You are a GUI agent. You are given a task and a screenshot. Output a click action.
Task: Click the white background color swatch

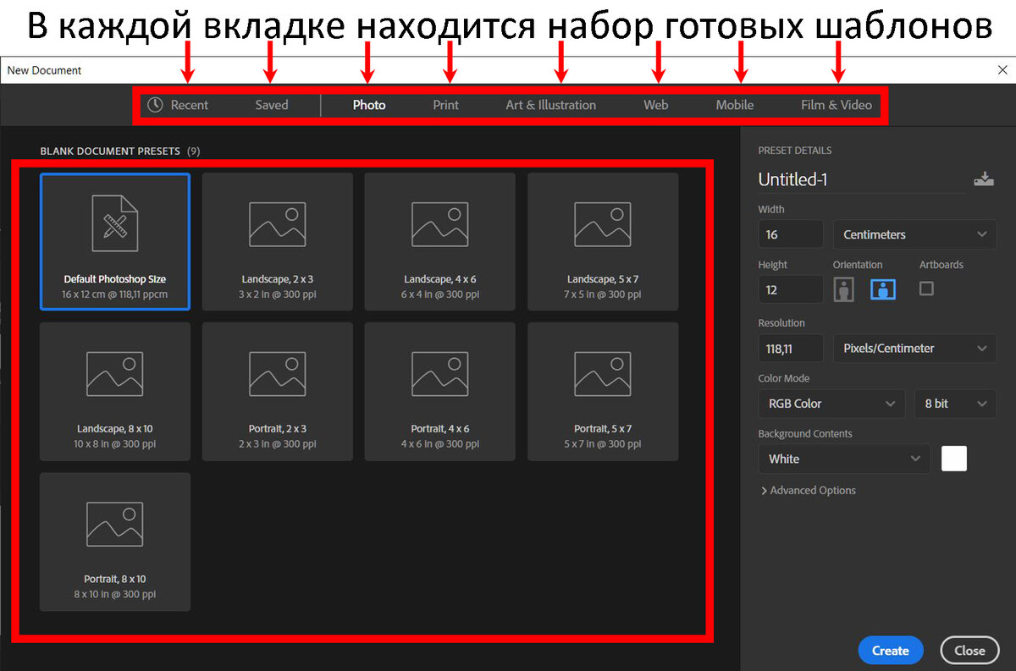coord(953,458)
